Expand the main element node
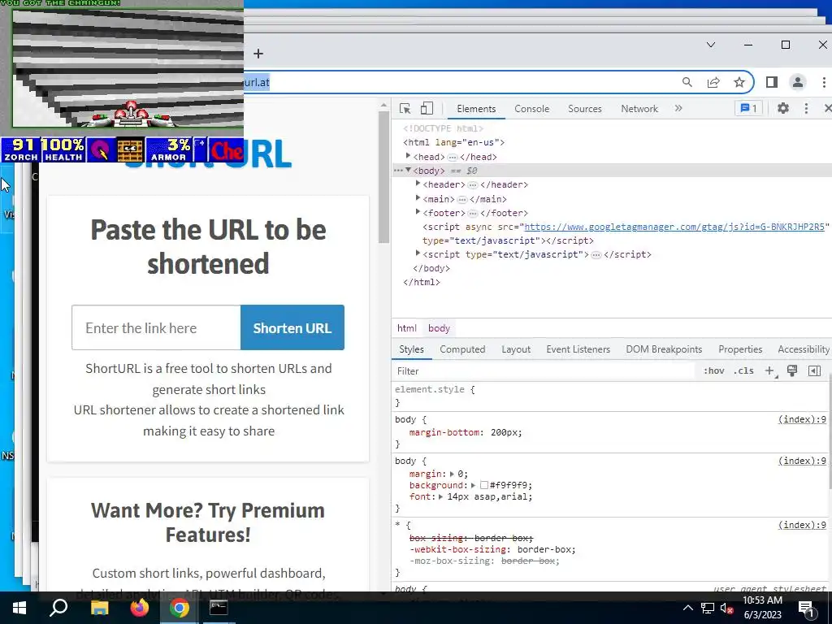This screenshot has width=832, height=624. [x=418, y=198]
